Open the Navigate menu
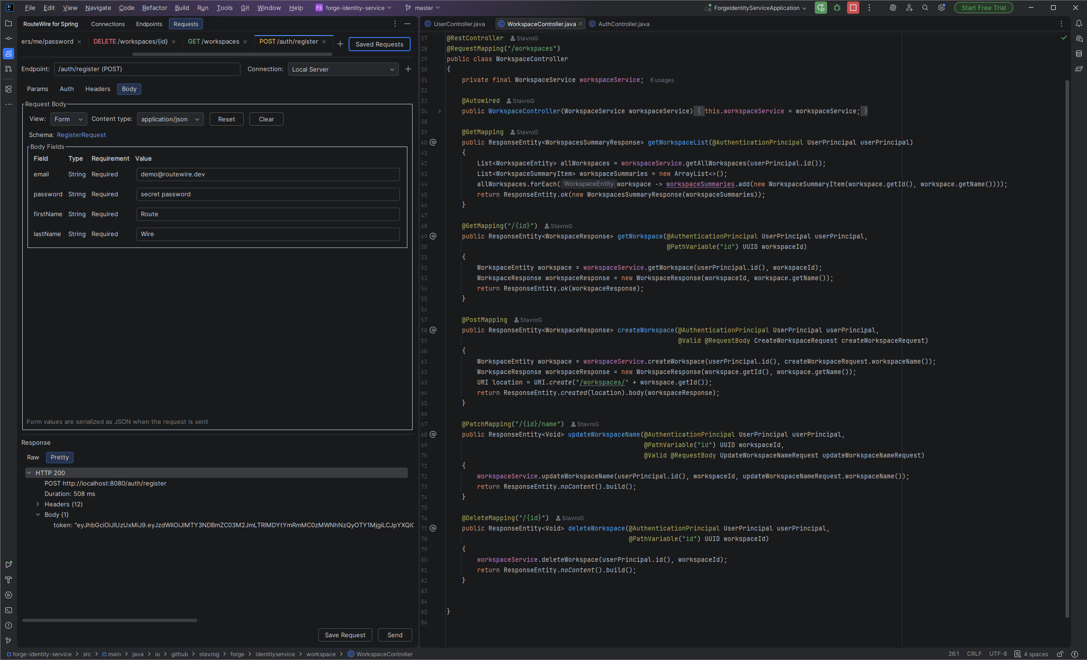Image resolution: width=1087 pixels, height=660 pixels. point(98,8)
